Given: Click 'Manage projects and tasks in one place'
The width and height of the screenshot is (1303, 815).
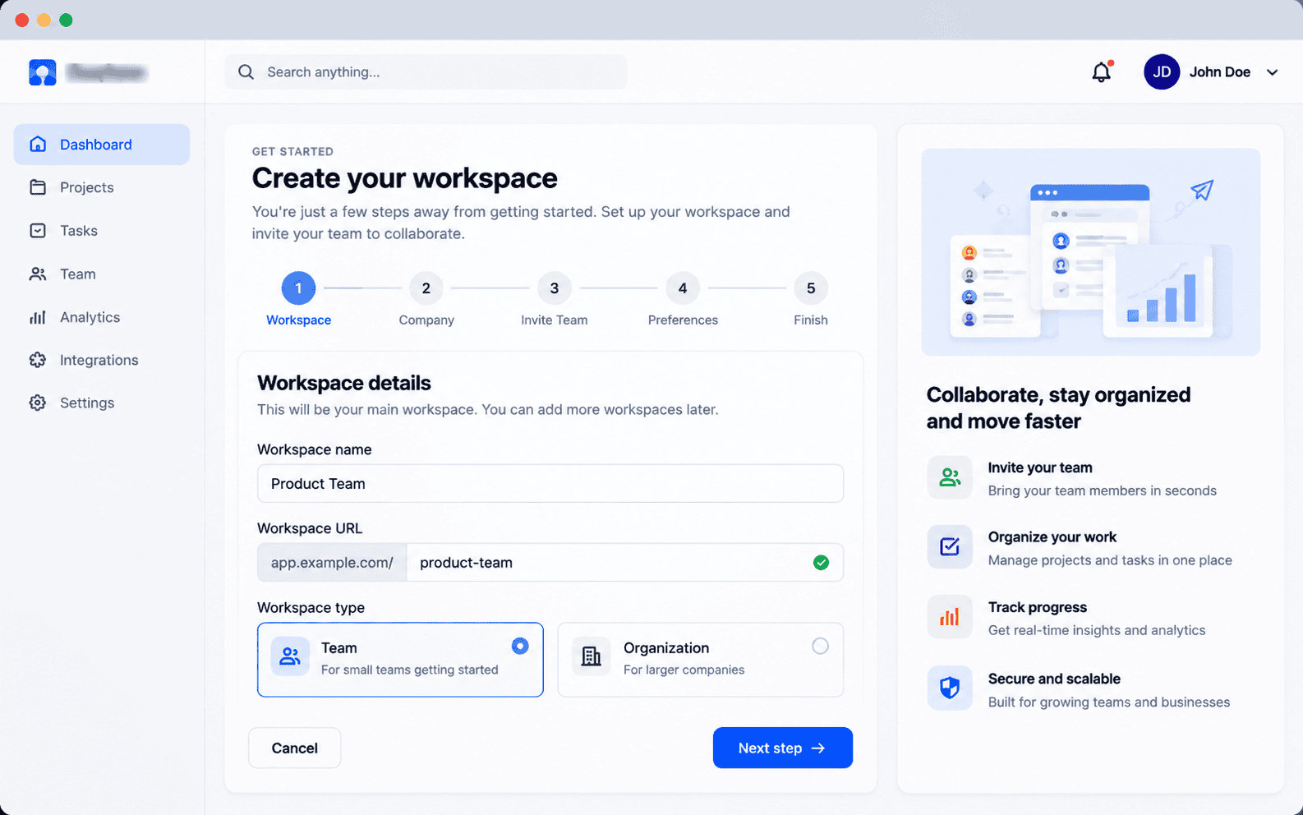Looking at the screenshot, I should 1110,560.
